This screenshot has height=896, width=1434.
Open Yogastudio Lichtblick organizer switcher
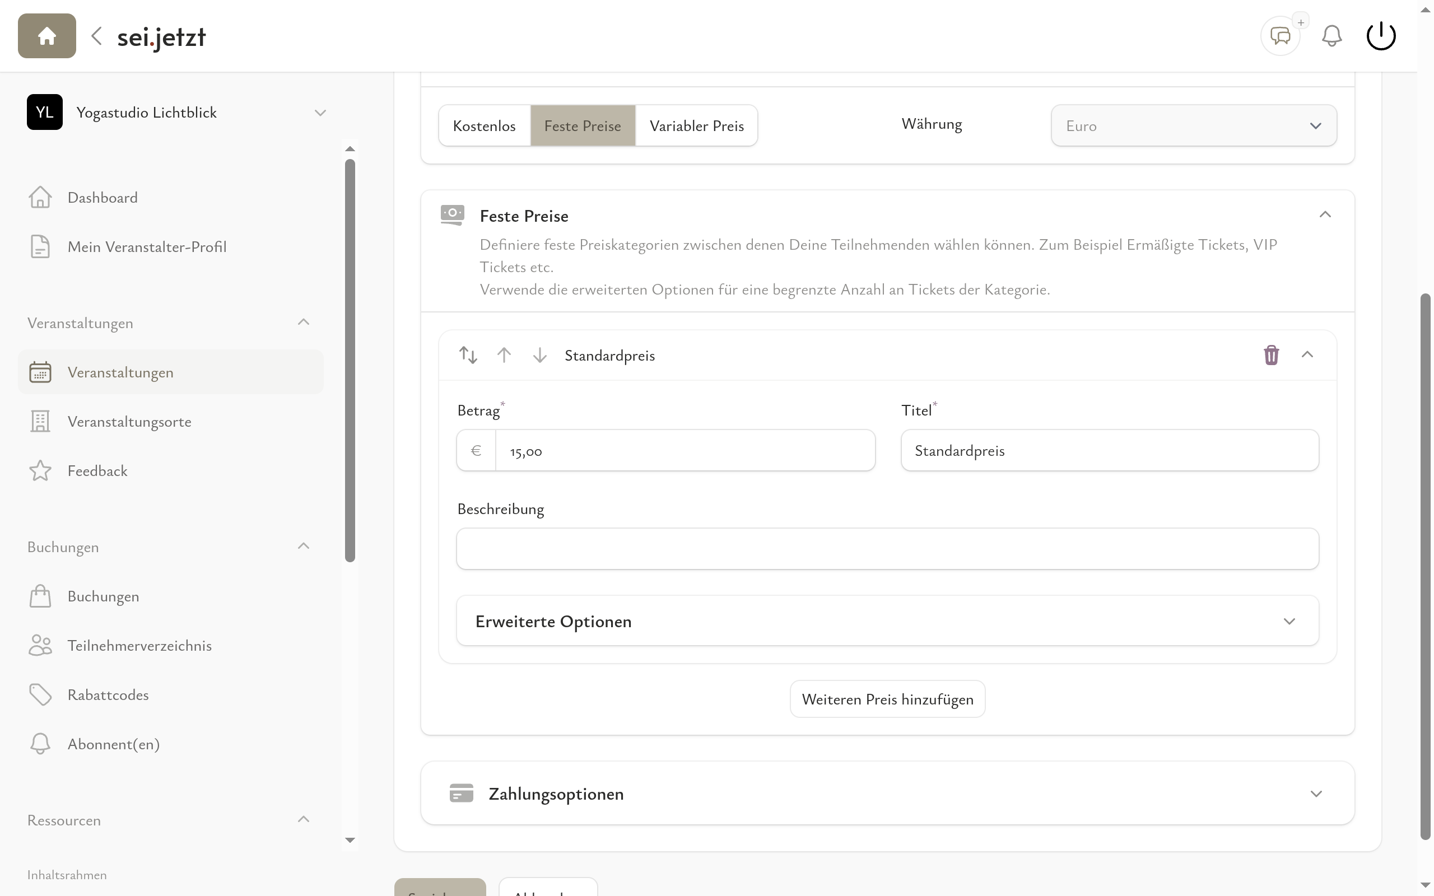pyautogui.click(x=176, y=113)
